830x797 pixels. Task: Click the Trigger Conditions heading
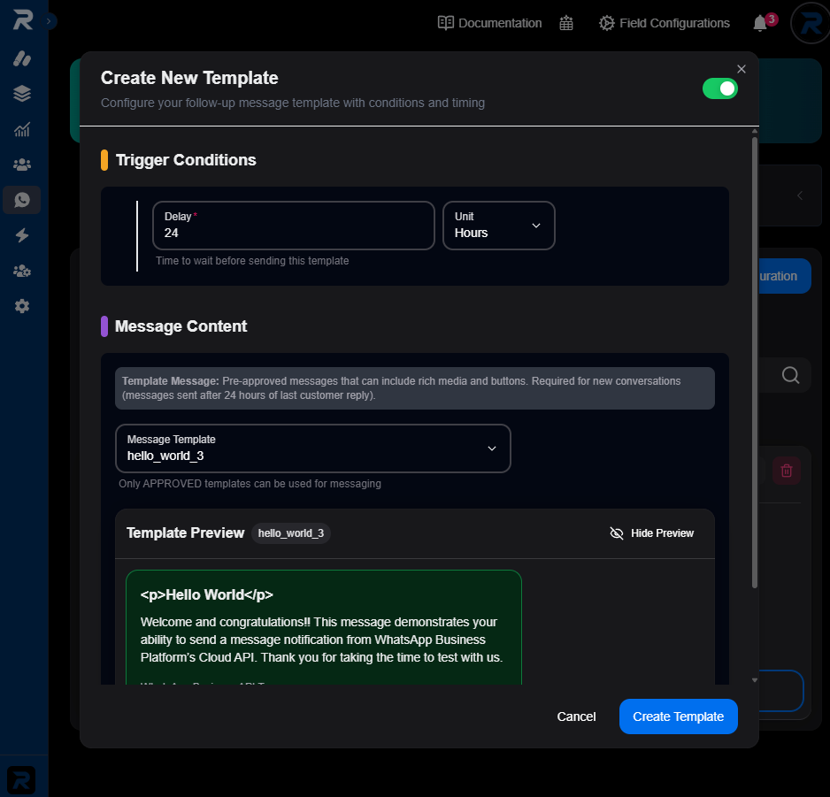tap(186, 160)
